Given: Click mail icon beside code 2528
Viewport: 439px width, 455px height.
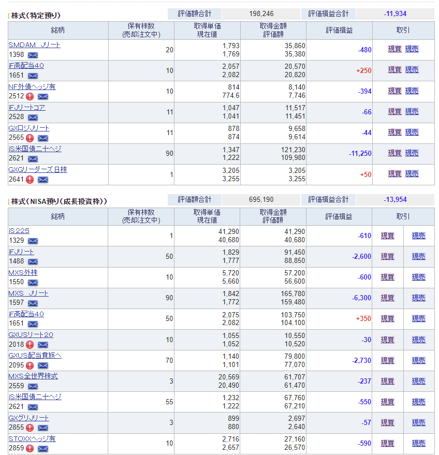Looking at the screenshot, I should tap(33, 117).
